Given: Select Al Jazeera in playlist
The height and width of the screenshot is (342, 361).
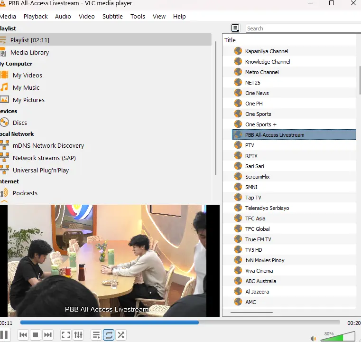Looking at the screenshot, I should pyautogui.click(x=294, y=291).
